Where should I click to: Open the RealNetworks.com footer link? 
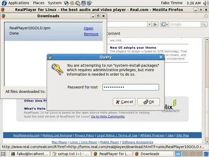[26, 135]
